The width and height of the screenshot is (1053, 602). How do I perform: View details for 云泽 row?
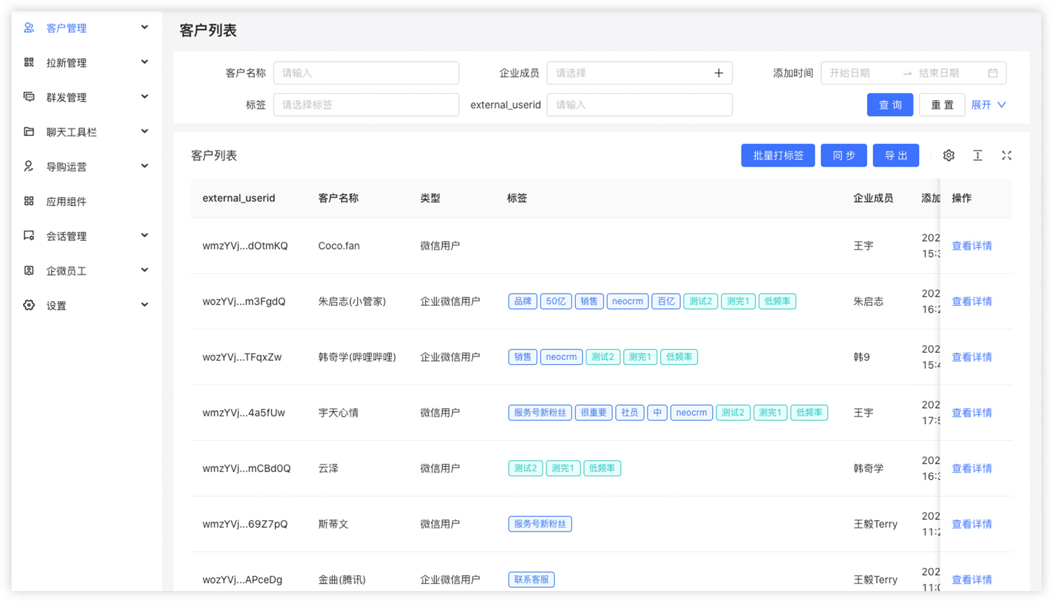pyautogui.click(x=972, y=469)
